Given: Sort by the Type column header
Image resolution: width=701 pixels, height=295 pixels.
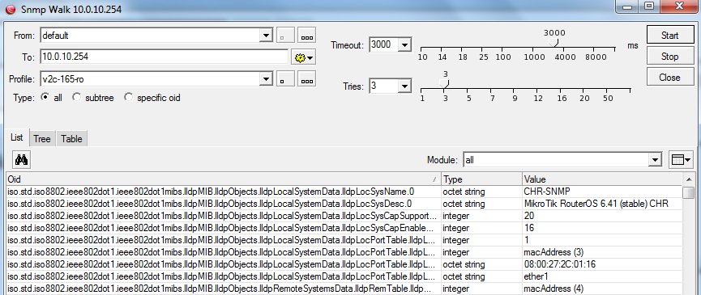Looking at the screenshot, I should click(481, 179).
